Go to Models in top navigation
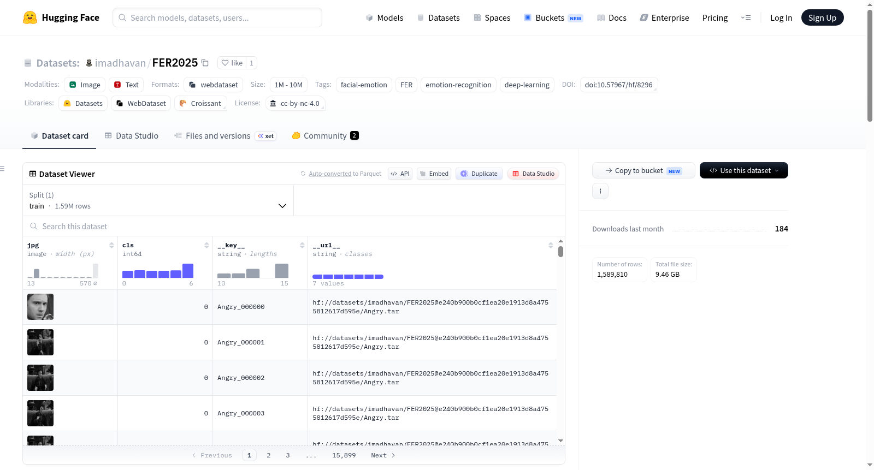The width and height of the screenshot is (874, 470). [385, 17]
